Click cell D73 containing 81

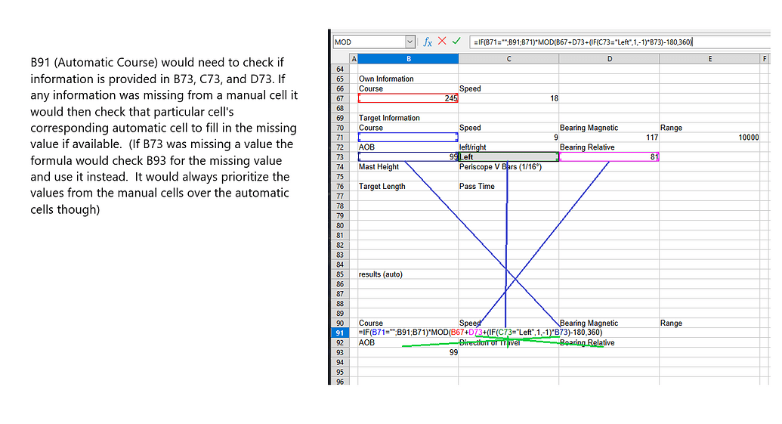pyautogui.click(x=610, y=156)
